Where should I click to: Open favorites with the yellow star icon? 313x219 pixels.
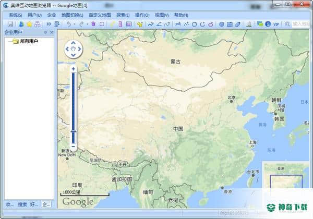29,25
